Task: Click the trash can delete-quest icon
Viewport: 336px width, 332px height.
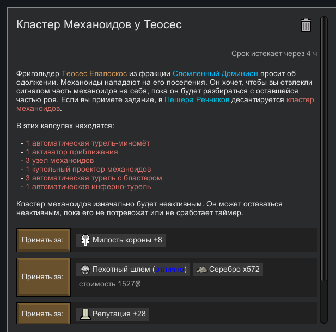Action: [x=306, y=25]
